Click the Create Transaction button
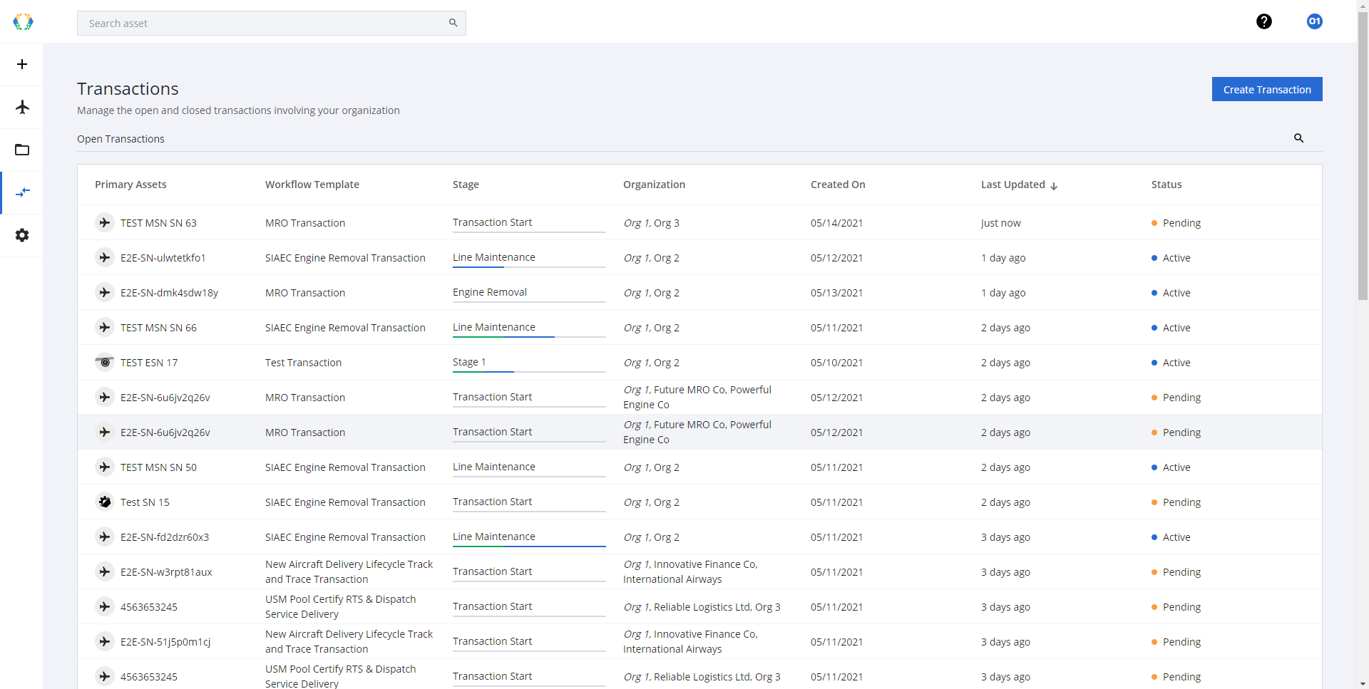 [1267, 89]
